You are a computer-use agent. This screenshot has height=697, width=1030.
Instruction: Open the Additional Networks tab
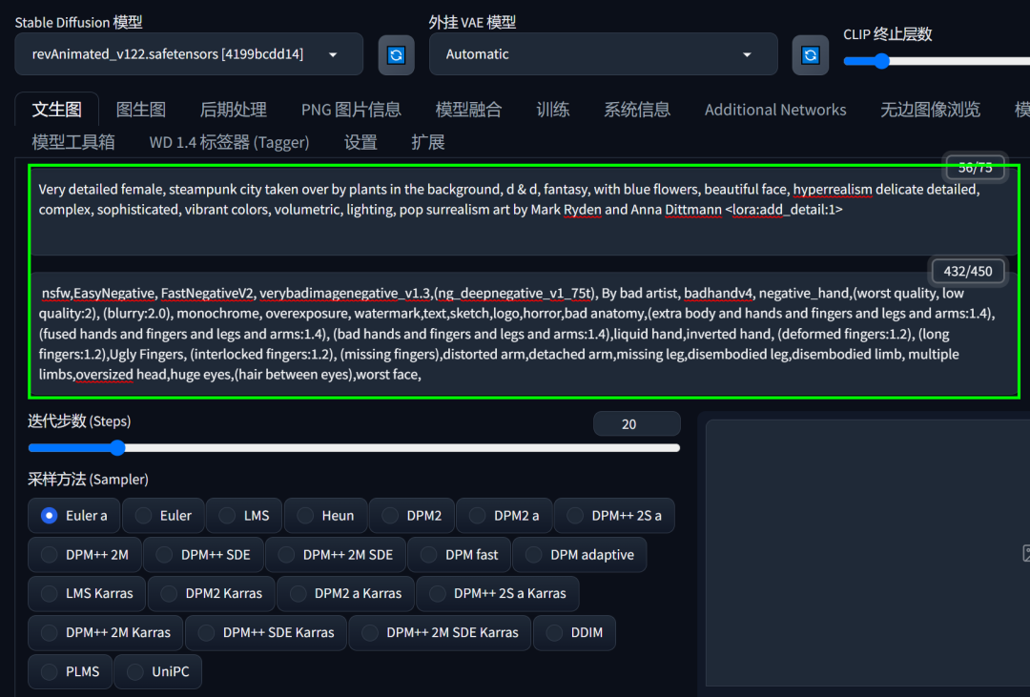coord(775,109)
